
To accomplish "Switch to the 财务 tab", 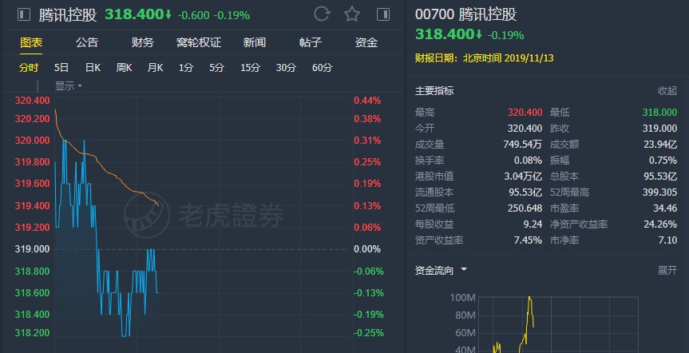I will click(143, 42).
